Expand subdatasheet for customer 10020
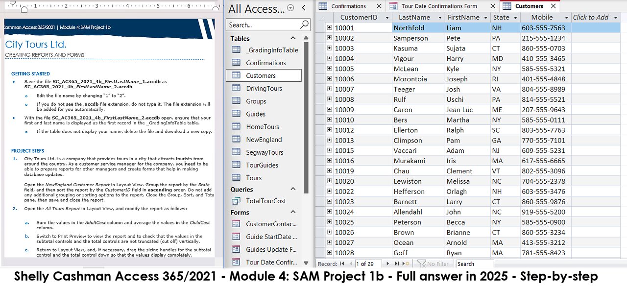Viewport: 627px width, 288px height. 330,181
